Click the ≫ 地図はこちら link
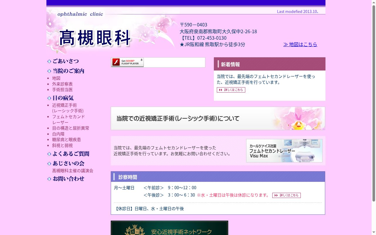 300,44
